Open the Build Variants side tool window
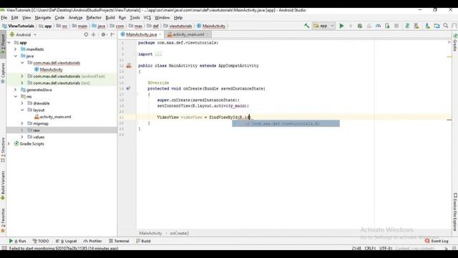Image resolution: width=458 pixels, height=258 pixels. (x=3, y=186)
